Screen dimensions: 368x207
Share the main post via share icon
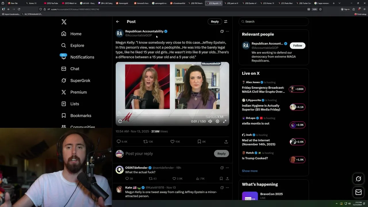coord(226,141)
